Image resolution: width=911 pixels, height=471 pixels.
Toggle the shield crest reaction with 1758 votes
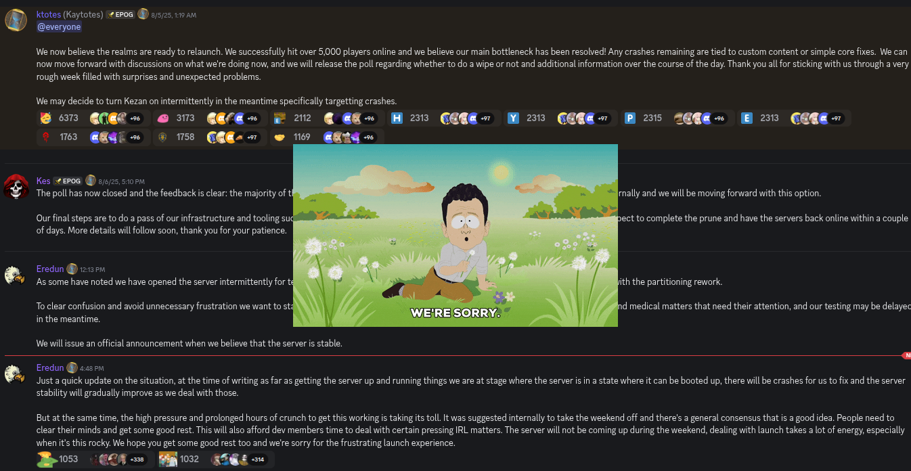pos(208,137)
